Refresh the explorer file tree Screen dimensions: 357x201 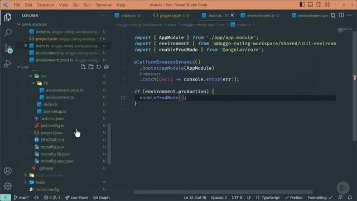point(99,67)
